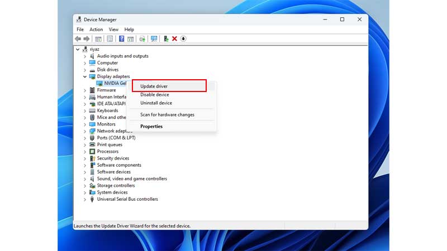447x251 pixels.
Task: Click the Show/Hide console tree toolbar icon
Action: click(98, 38)
